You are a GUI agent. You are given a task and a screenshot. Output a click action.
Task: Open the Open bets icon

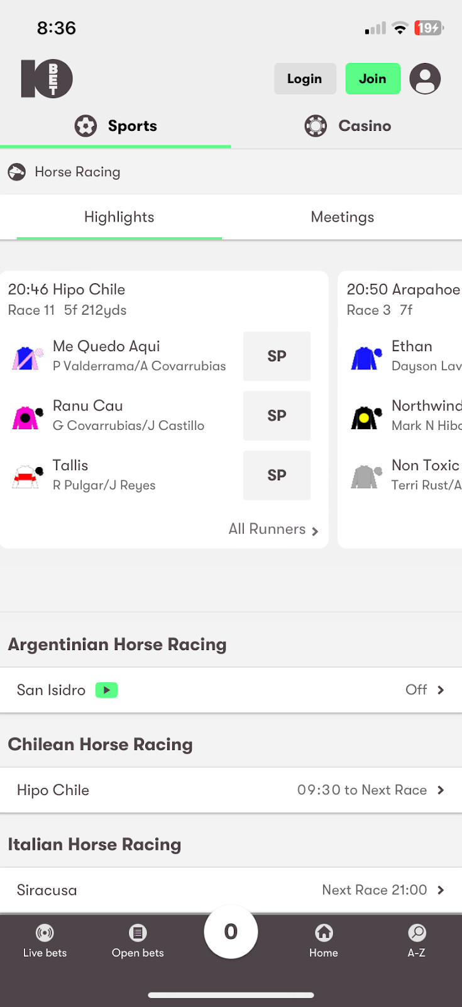click(138, 933)
